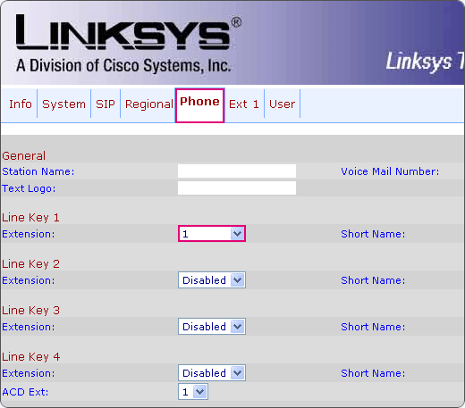The image size is (465, 408).
Task: Open Line Key 2 Extension dropdown
Action: [x=212, y=280]
